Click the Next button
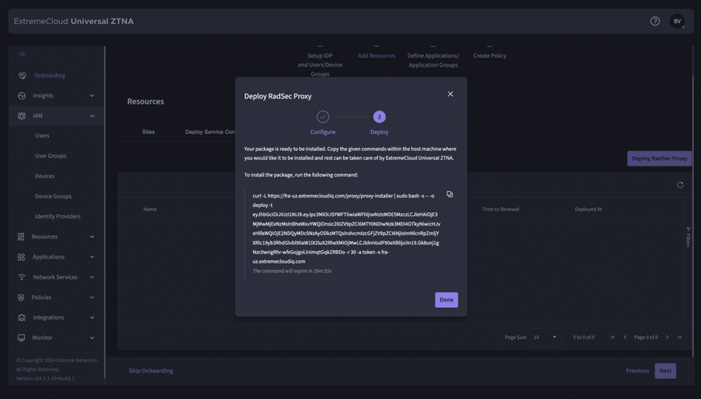The width and height of the screenshot is (701, 399). [x=665, y=371]
